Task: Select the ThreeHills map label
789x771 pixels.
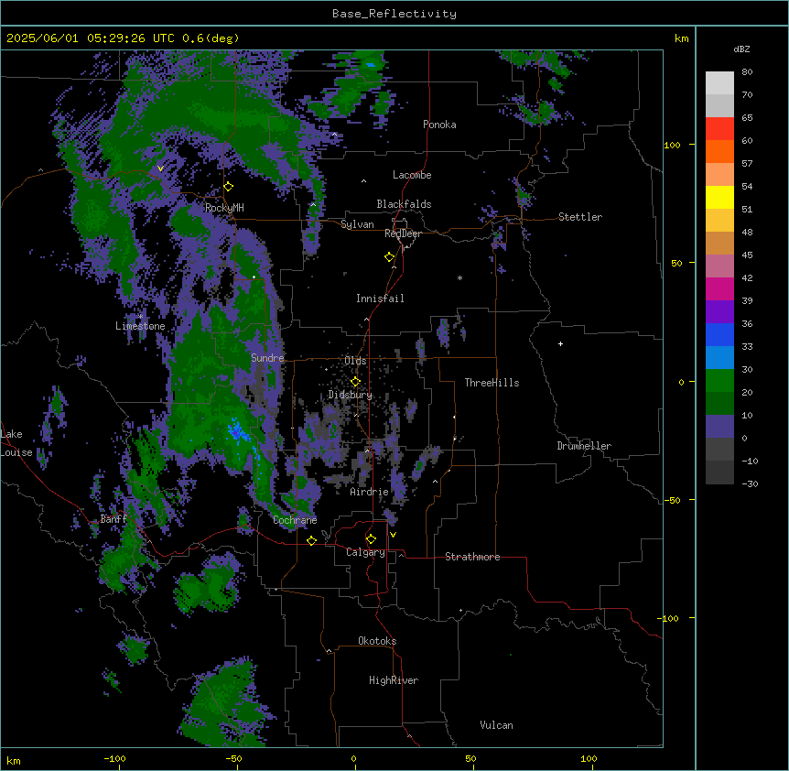Action: 492,383
